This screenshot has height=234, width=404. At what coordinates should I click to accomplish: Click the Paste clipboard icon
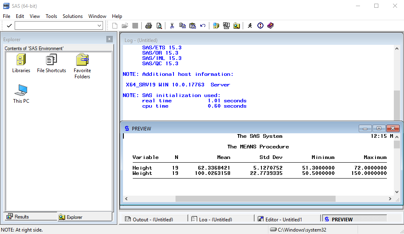click(x=193, y=26)
